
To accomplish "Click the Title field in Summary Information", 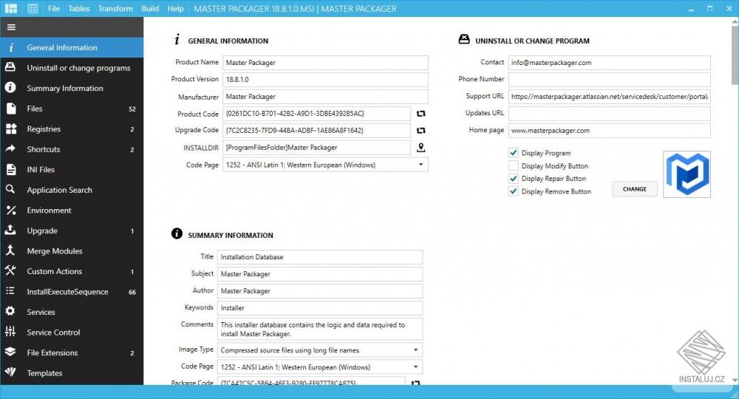I will click(x=320, y=256).
